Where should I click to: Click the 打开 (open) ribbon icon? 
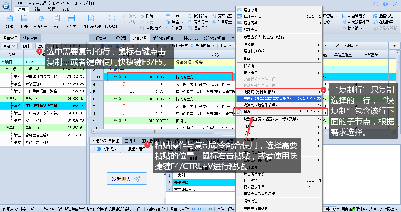(24, 18)
